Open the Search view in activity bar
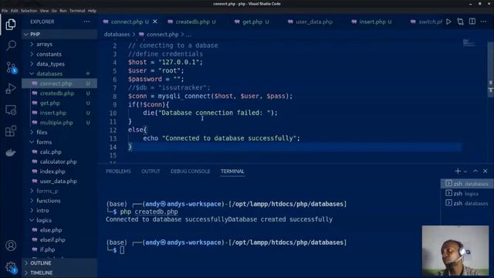The image size is (494, 278). [x=11, y=46]
